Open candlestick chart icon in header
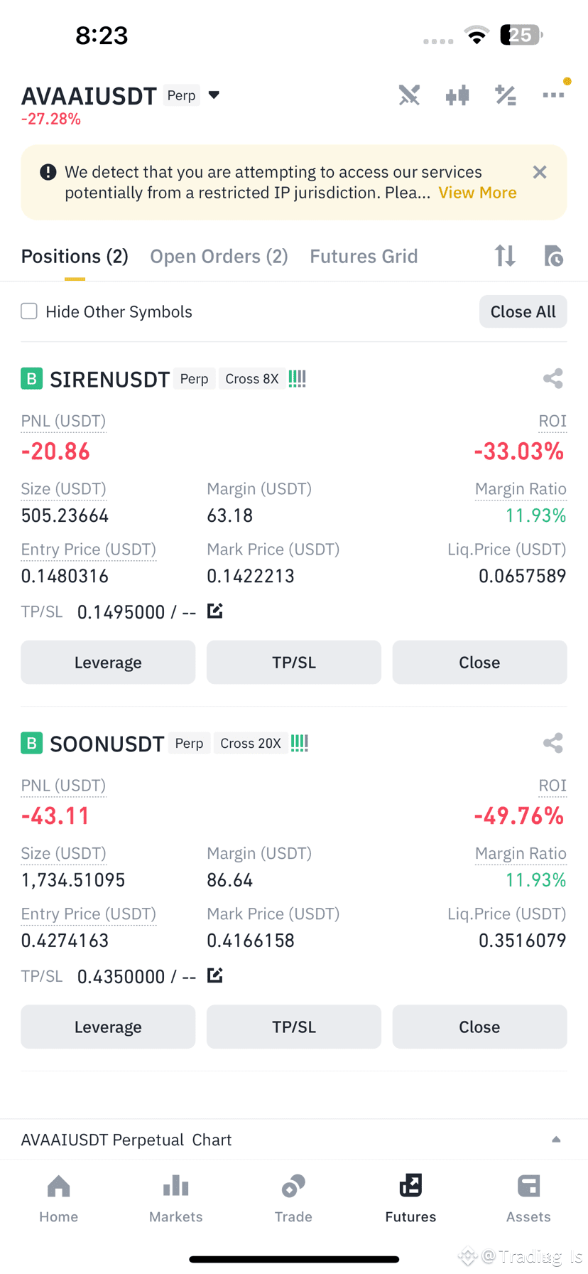Image resolution: width=588 pixels, height=1274 pixels. coord(457,95)
